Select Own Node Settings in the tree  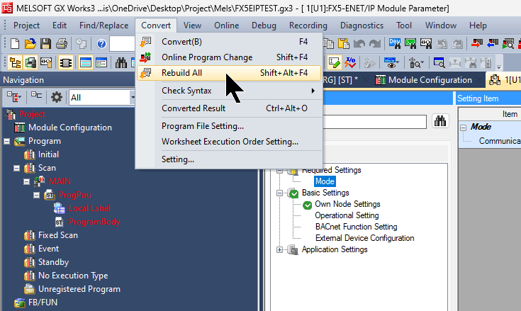coord(347,204)
